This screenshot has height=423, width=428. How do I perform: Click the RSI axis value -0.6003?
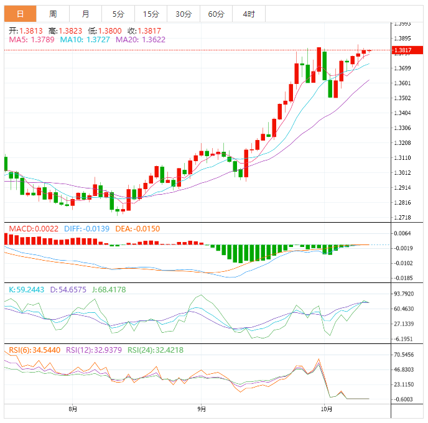click(403, 399)
